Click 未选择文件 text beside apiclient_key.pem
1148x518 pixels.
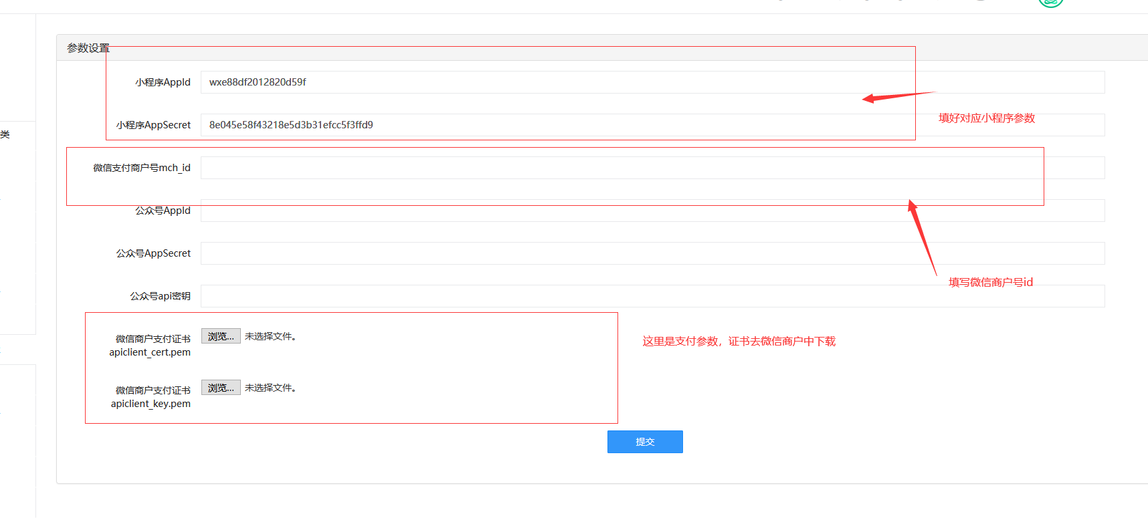[270, 388]
